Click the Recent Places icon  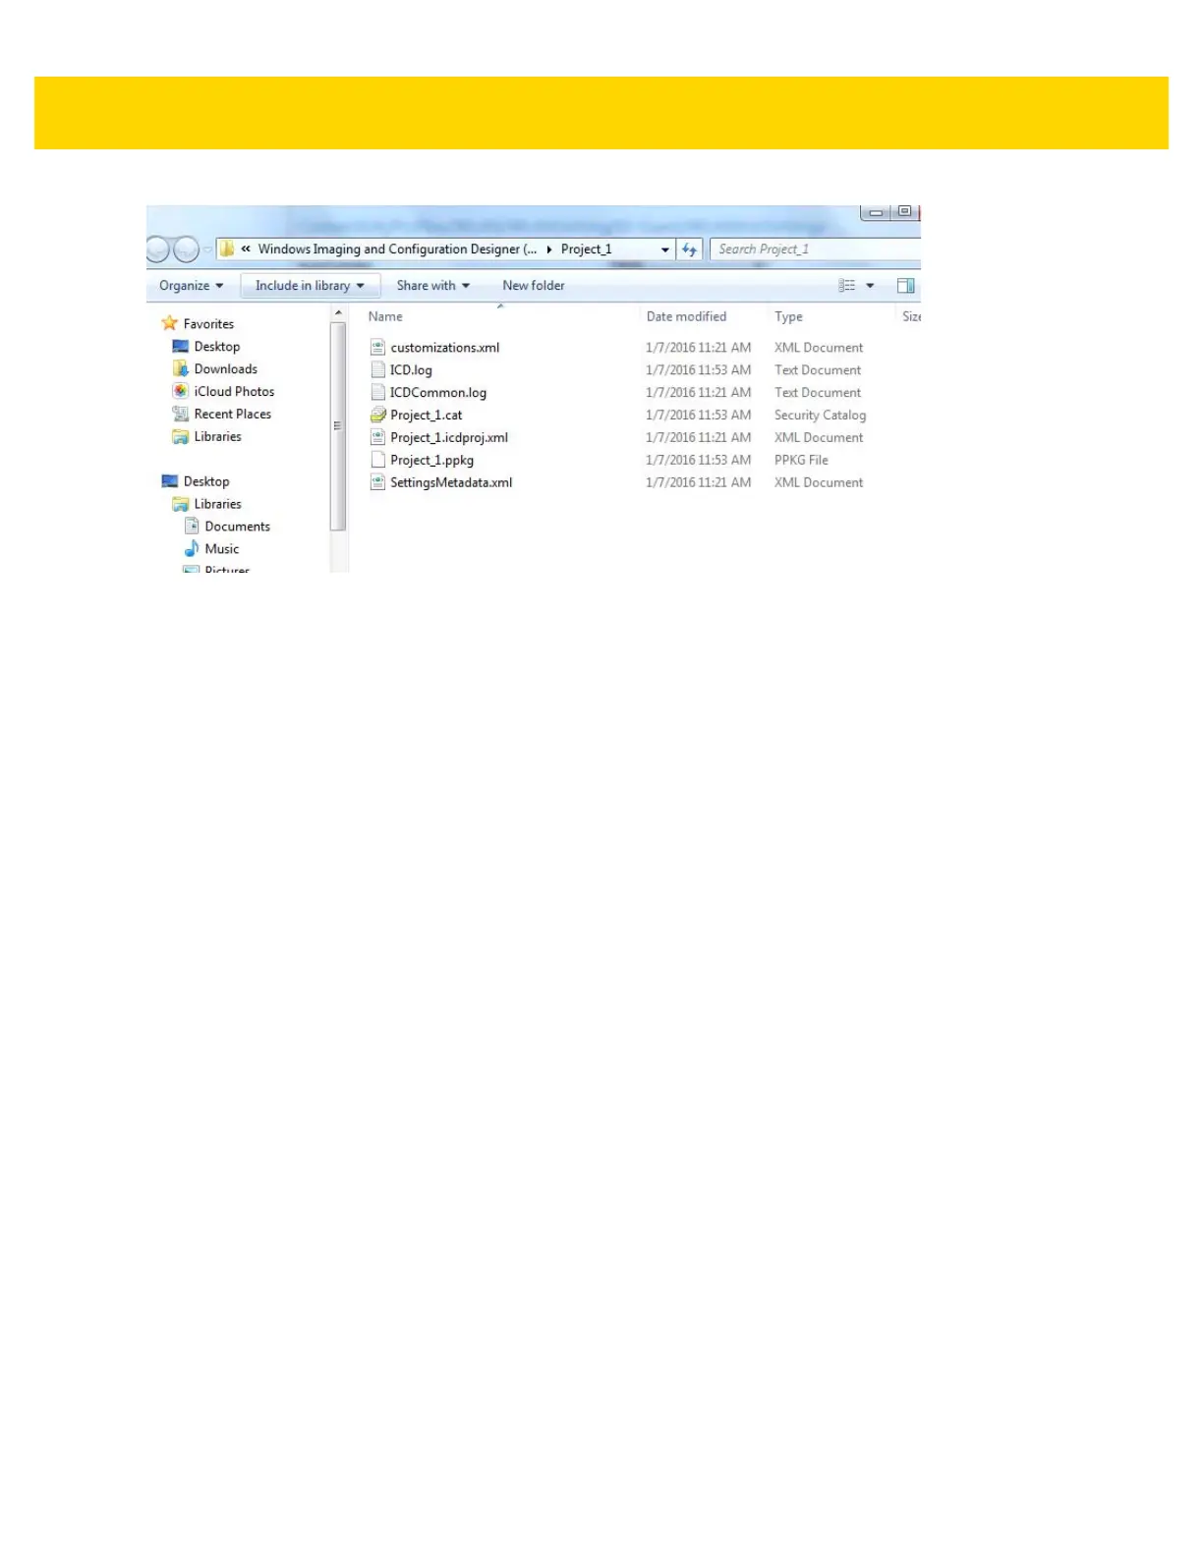click(x=181, y=414)
